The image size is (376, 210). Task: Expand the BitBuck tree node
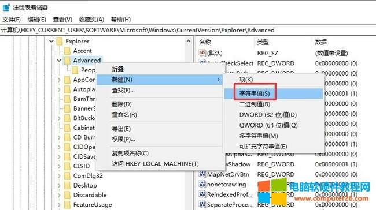(x=59, y=118)
